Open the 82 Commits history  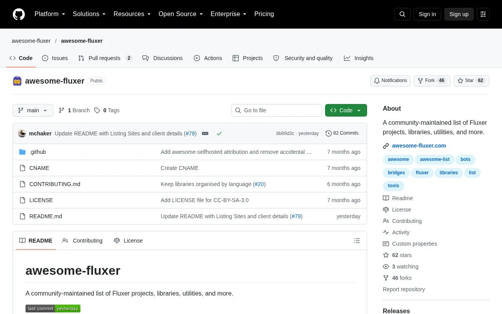click(342, 133)
